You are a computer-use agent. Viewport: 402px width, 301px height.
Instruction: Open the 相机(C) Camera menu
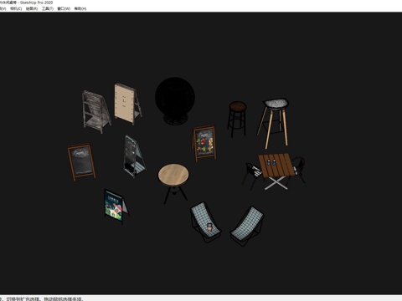(16, 8)
